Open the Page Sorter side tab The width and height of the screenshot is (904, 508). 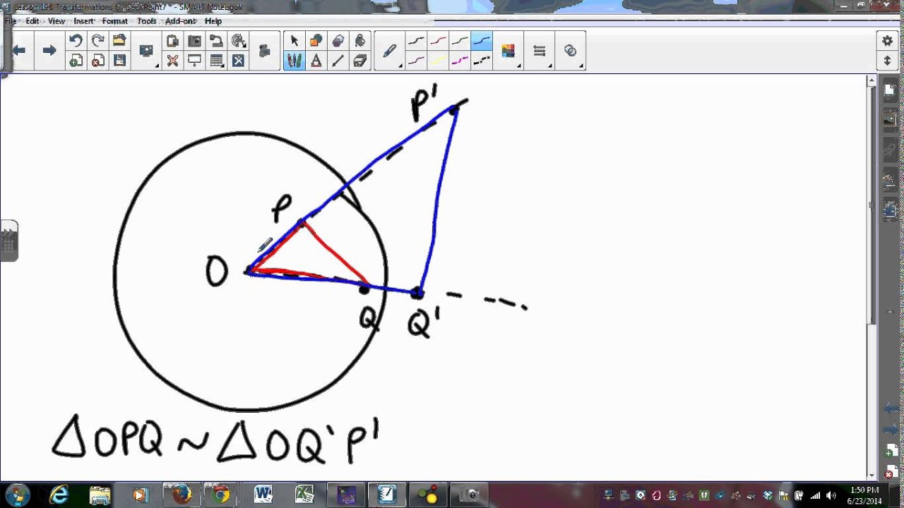(x=890, y=90)
